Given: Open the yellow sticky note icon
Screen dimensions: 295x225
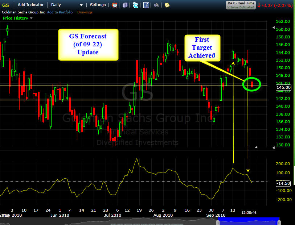Looking at the screenshot, I should (167, 5).
